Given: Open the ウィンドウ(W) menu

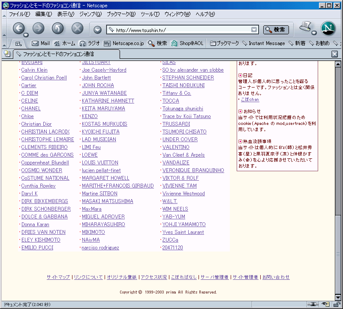Looking at the screenshot, I should coord(178,14).
